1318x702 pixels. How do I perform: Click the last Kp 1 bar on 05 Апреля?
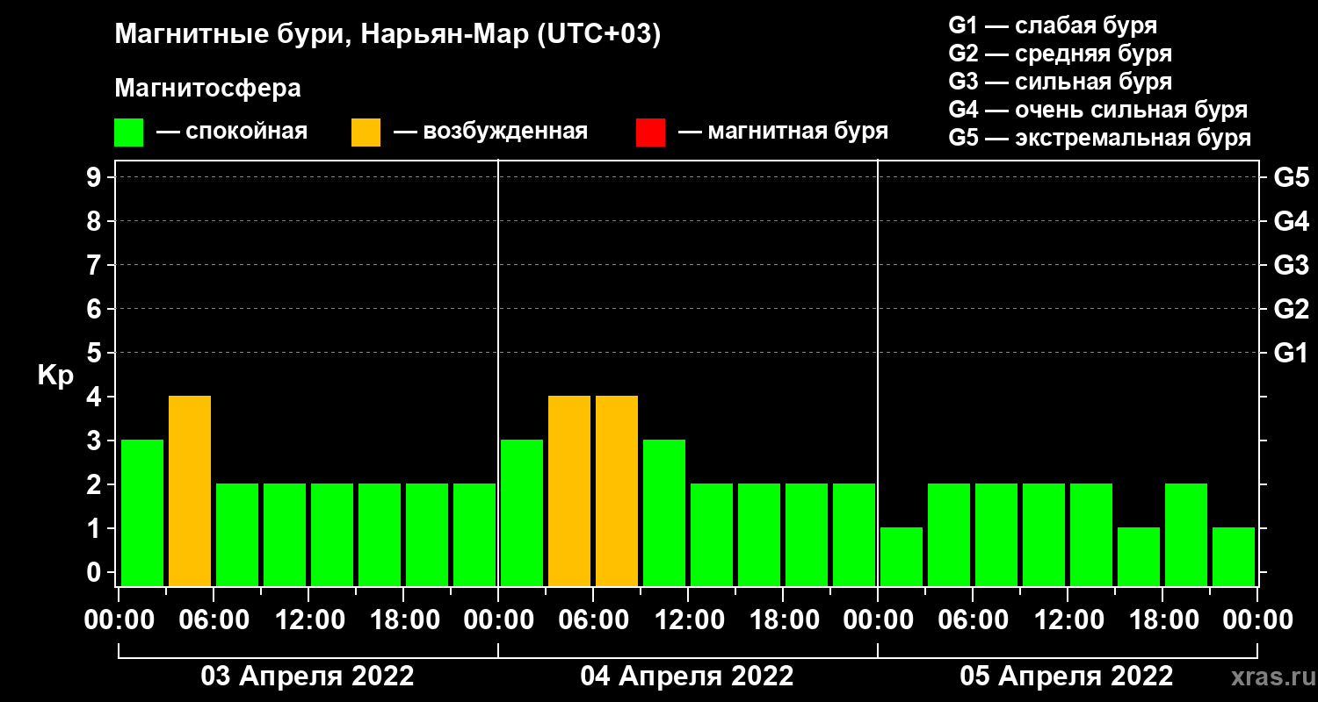(x=1234, y=556)
